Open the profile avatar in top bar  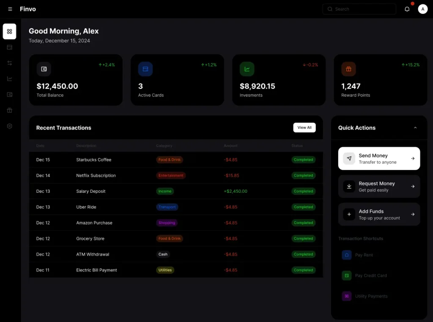coord(422,9)
